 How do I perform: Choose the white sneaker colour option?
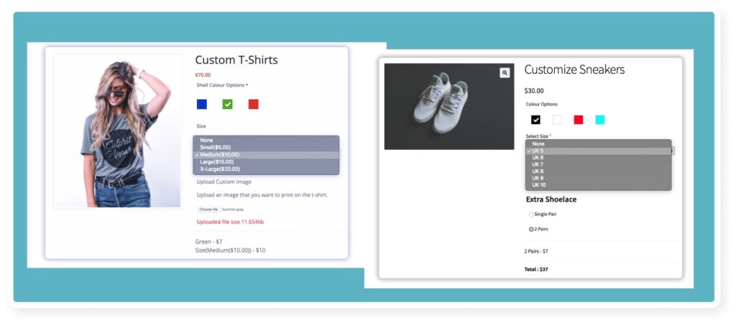click(557, 120)
